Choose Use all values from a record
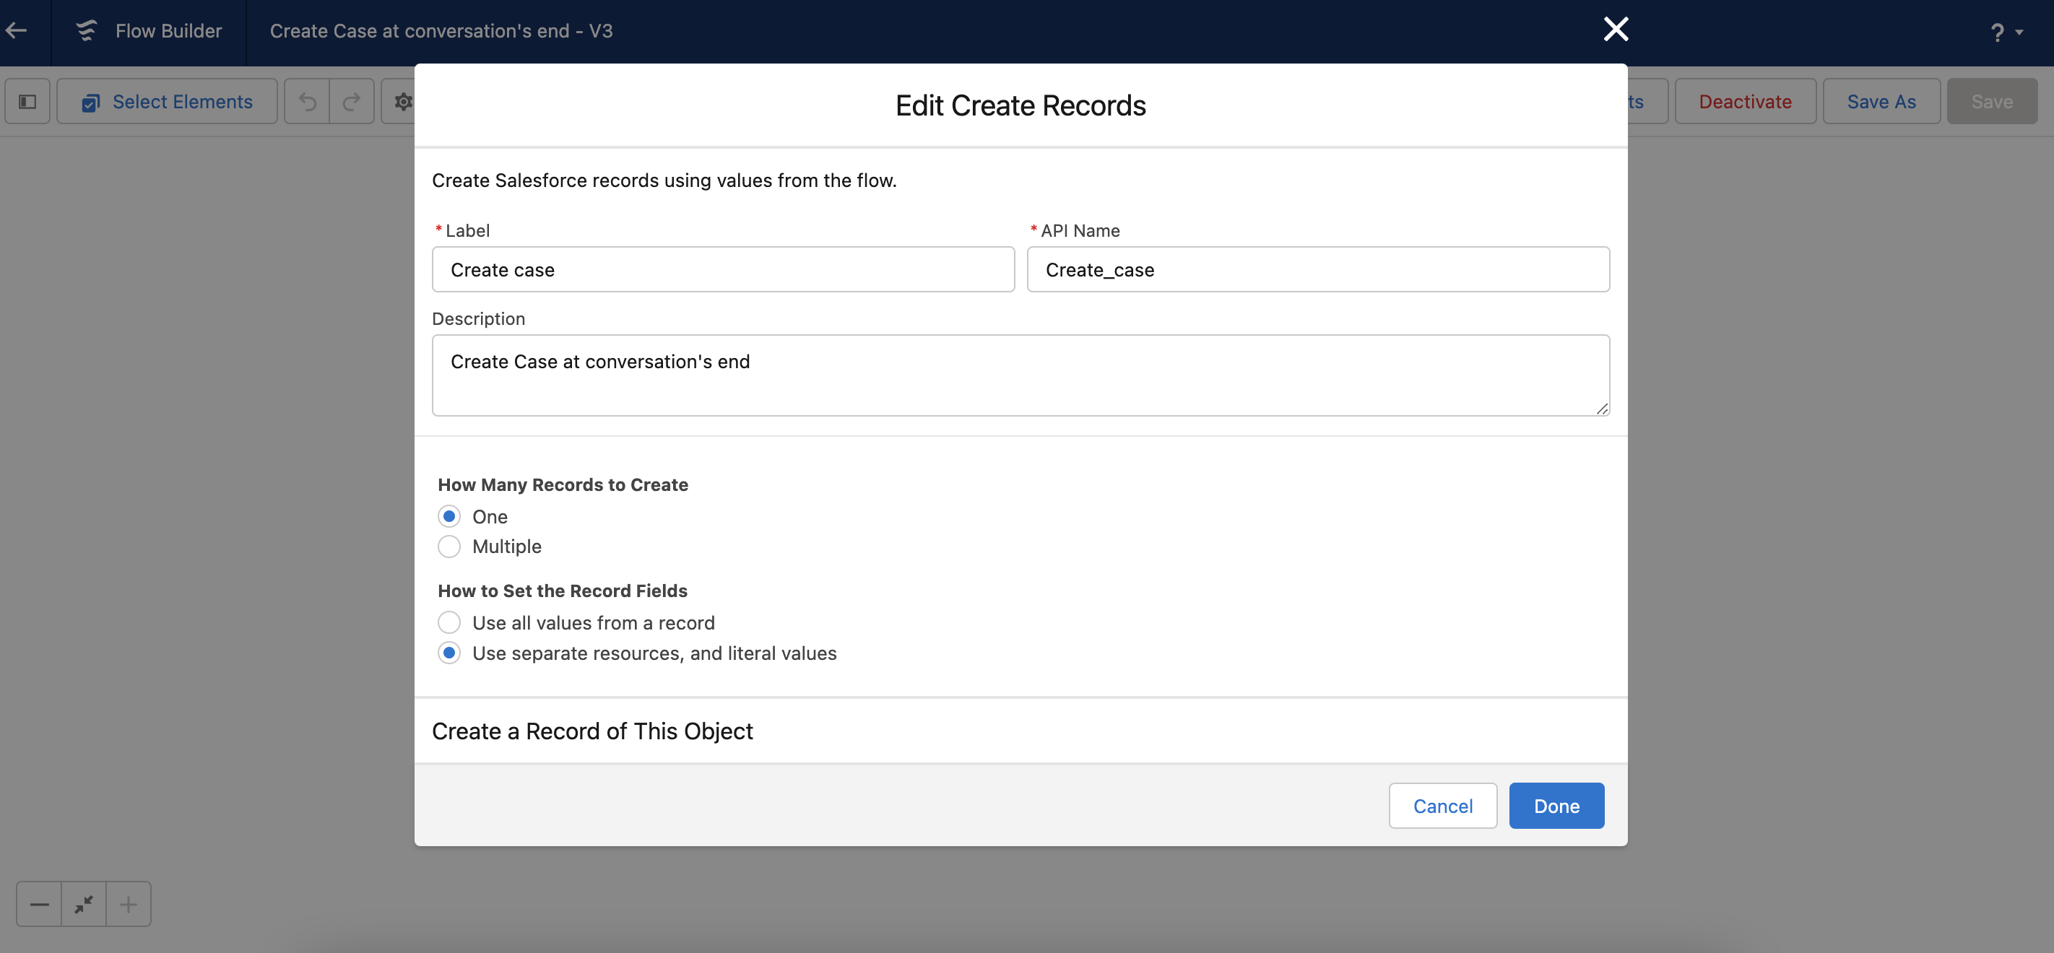The height and width of the screenshot is (953, 2054). coord(449,622)
